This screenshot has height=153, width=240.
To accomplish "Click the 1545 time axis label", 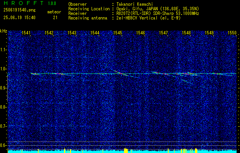I will point(118,33).
